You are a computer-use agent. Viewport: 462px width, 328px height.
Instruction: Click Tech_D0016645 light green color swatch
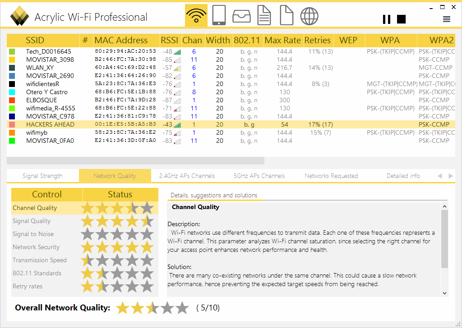tap(12, 52)
